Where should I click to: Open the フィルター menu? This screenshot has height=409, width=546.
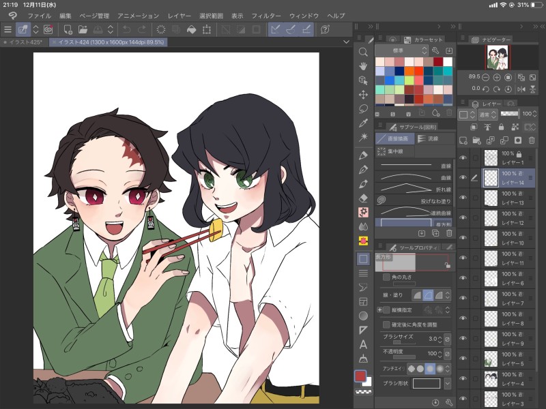point(266,16)
